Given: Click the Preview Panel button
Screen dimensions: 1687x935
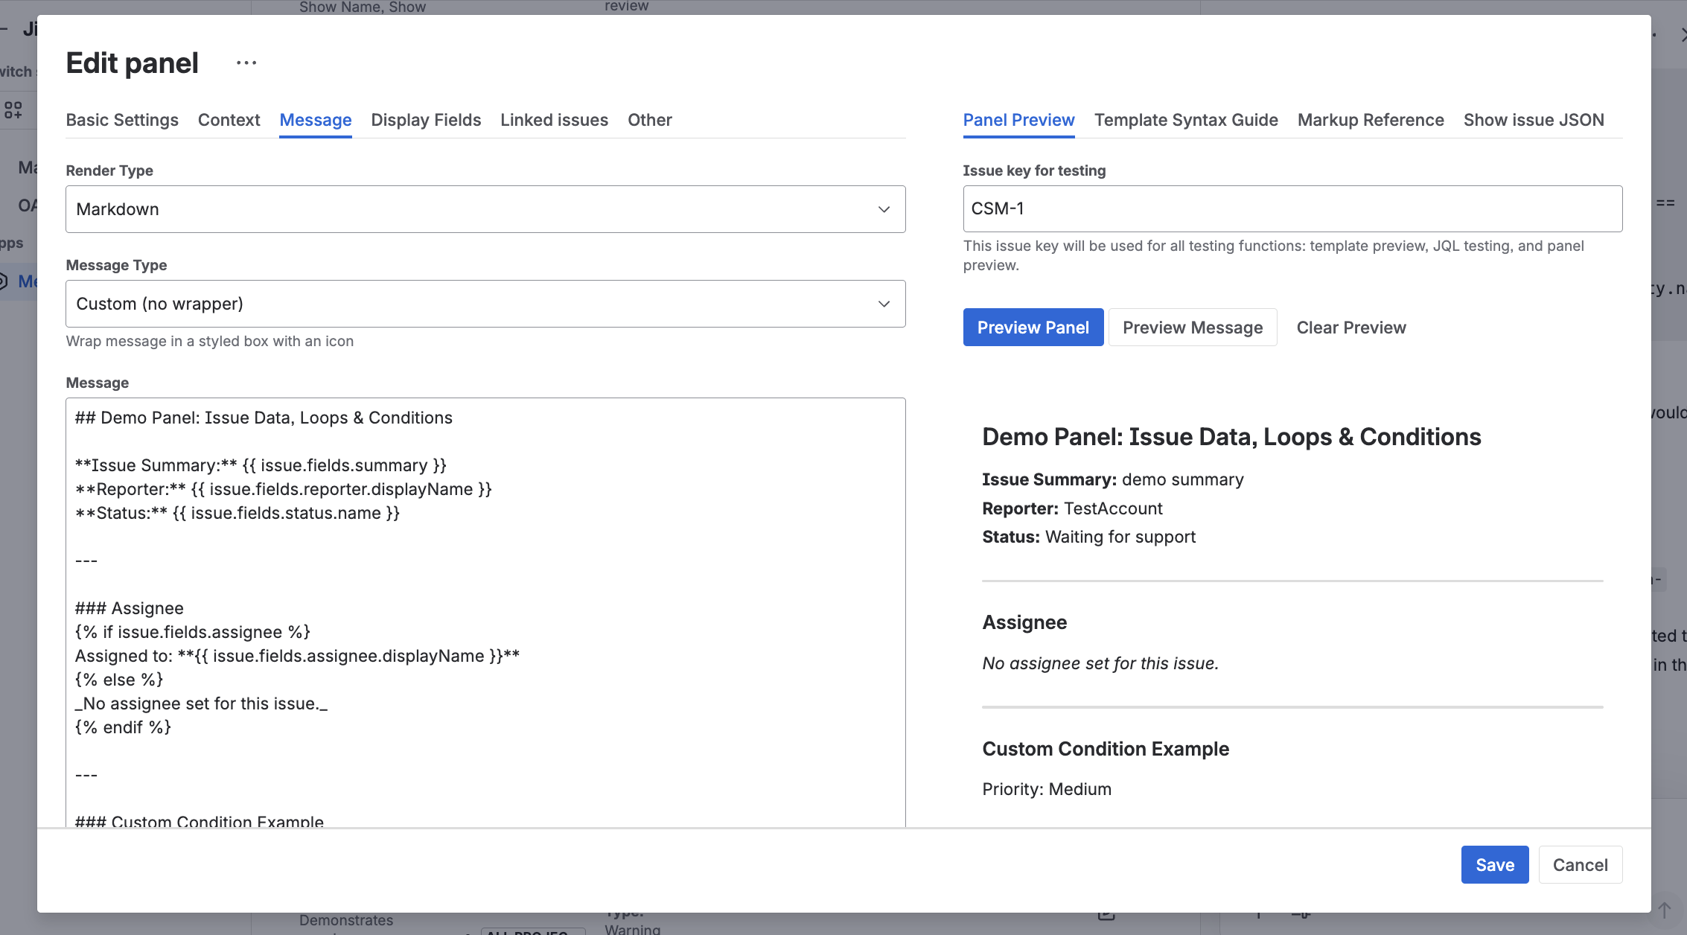Looking at the screenshot, I should coord(1033,328).
